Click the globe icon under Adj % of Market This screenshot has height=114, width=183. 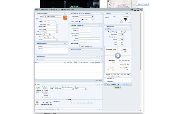128,64
